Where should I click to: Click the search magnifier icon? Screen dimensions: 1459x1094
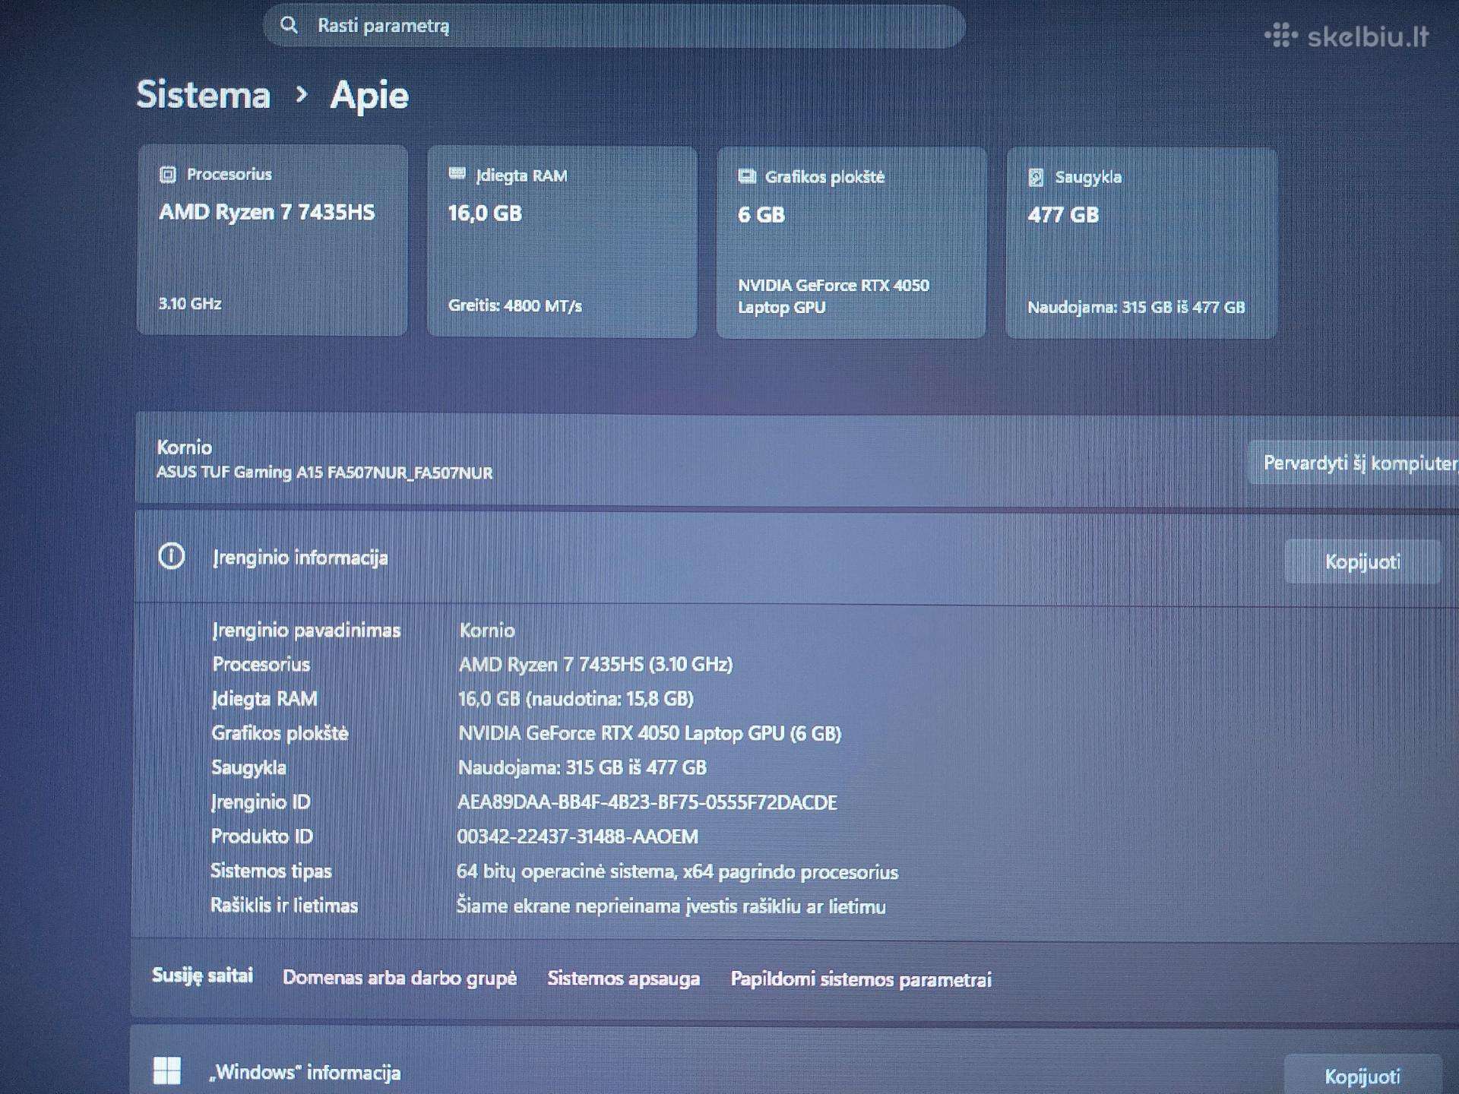[289, 25]
